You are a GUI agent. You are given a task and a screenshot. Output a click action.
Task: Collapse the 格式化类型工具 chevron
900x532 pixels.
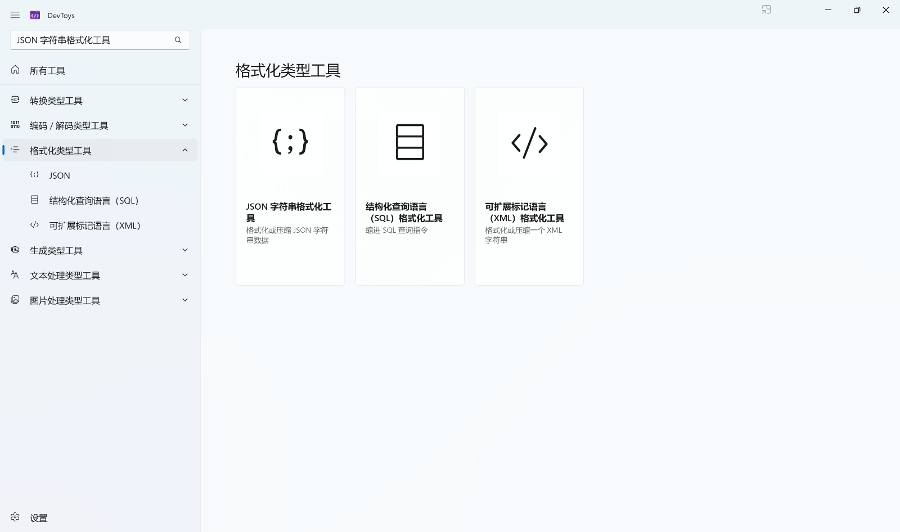(x=185, y=150)
